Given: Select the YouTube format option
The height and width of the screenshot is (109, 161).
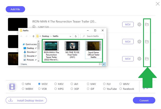Looking at the screenshot, I should click(110, 89).
